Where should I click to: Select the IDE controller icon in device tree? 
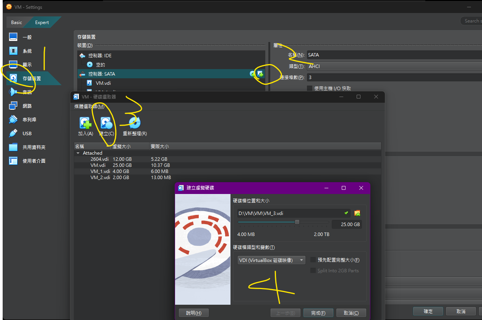(x=82, y=55)
